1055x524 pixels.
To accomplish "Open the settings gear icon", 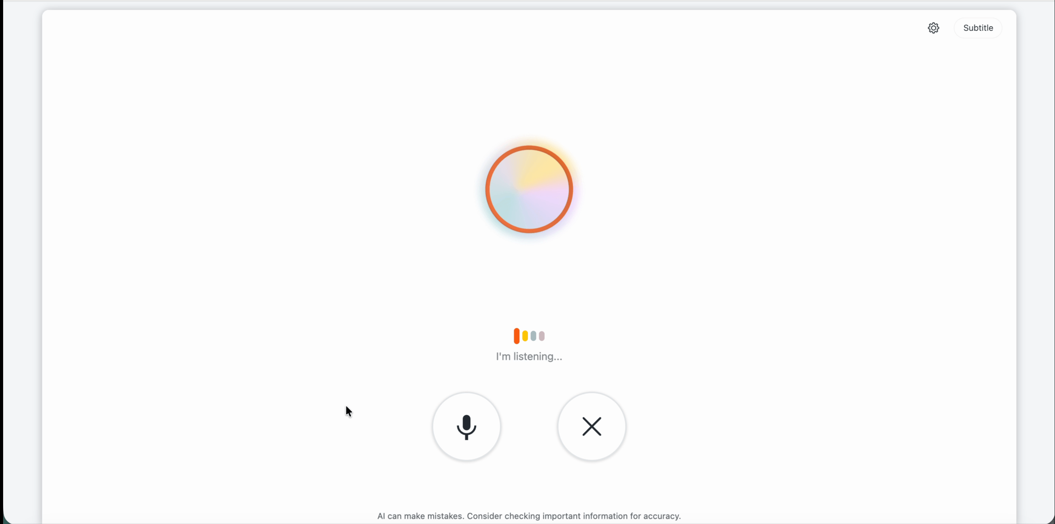I will coord(933,28).
